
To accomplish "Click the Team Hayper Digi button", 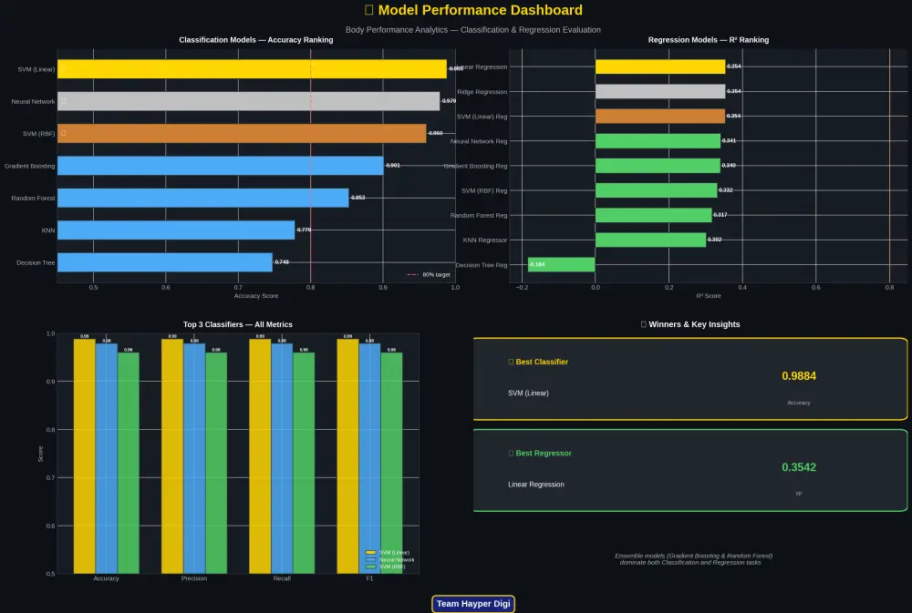I will [472, 604].
